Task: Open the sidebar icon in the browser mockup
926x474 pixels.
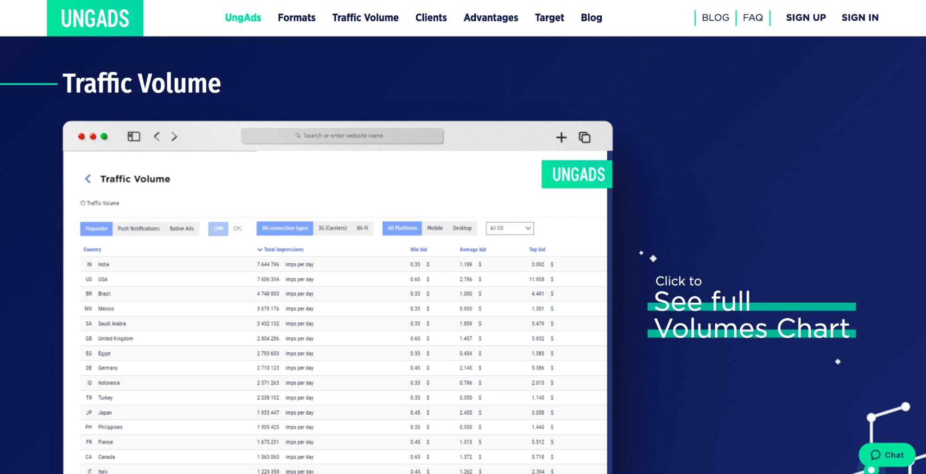Action: (x=133, y=136)
